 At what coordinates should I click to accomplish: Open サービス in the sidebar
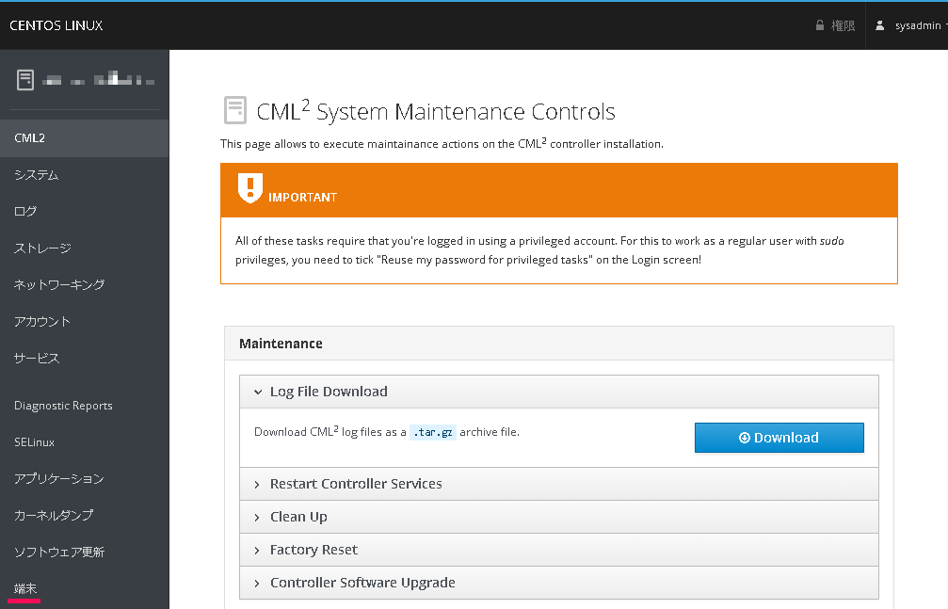(x=84, y=358)
